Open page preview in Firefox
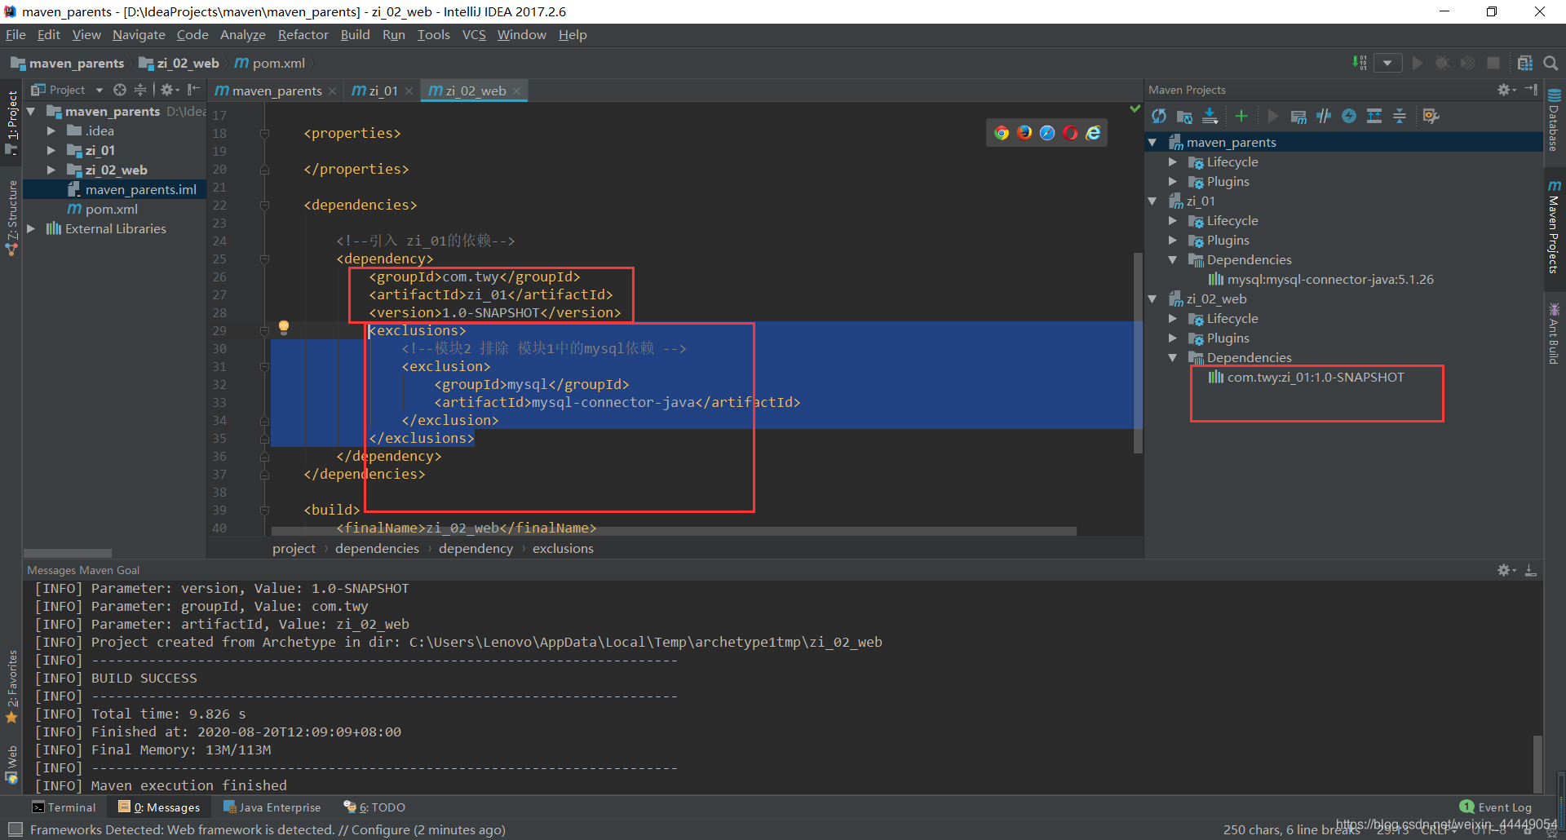Screen dimensions: 1566x840 pos(1024,133)
